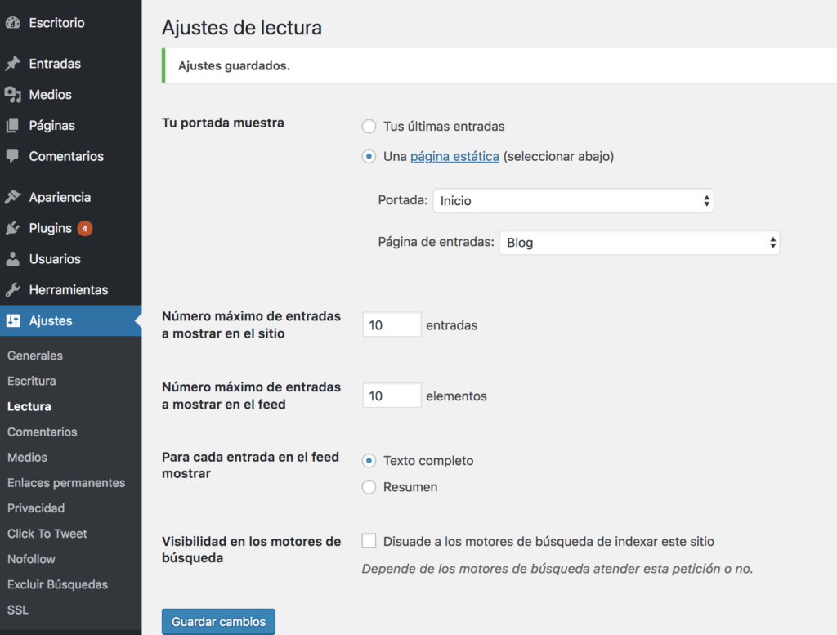Viewport: 837px width, 635px height.
Task: Click the Para cada entrada en el feed label
Action: pyautogui.click(x=250, y=465)
